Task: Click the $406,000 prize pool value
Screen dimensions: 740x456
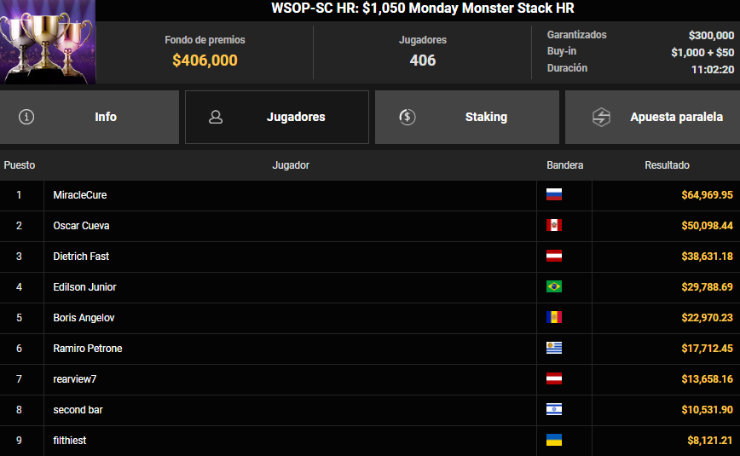Action: tap(205, 61)
